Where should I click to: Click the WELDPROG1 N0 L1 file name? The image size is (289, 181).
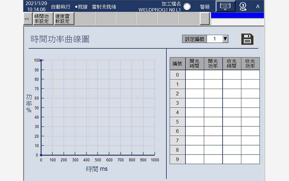click(160, 10)
